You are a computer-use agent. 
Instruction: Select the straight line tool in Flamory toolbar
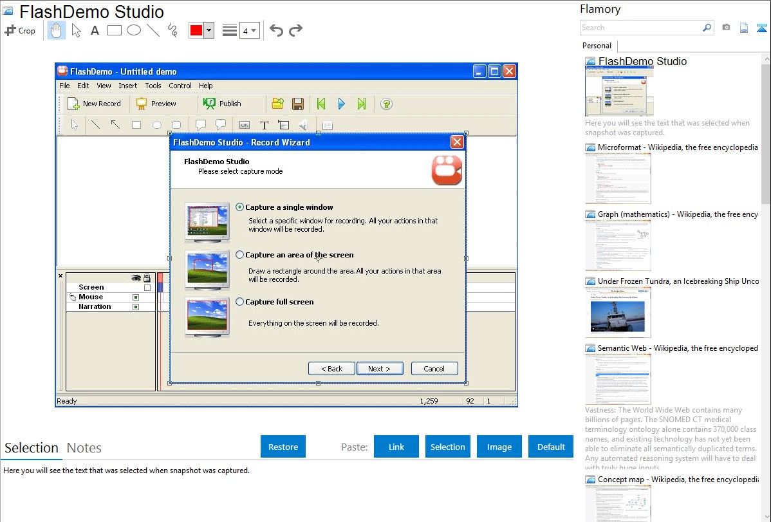tap(153, 30)
